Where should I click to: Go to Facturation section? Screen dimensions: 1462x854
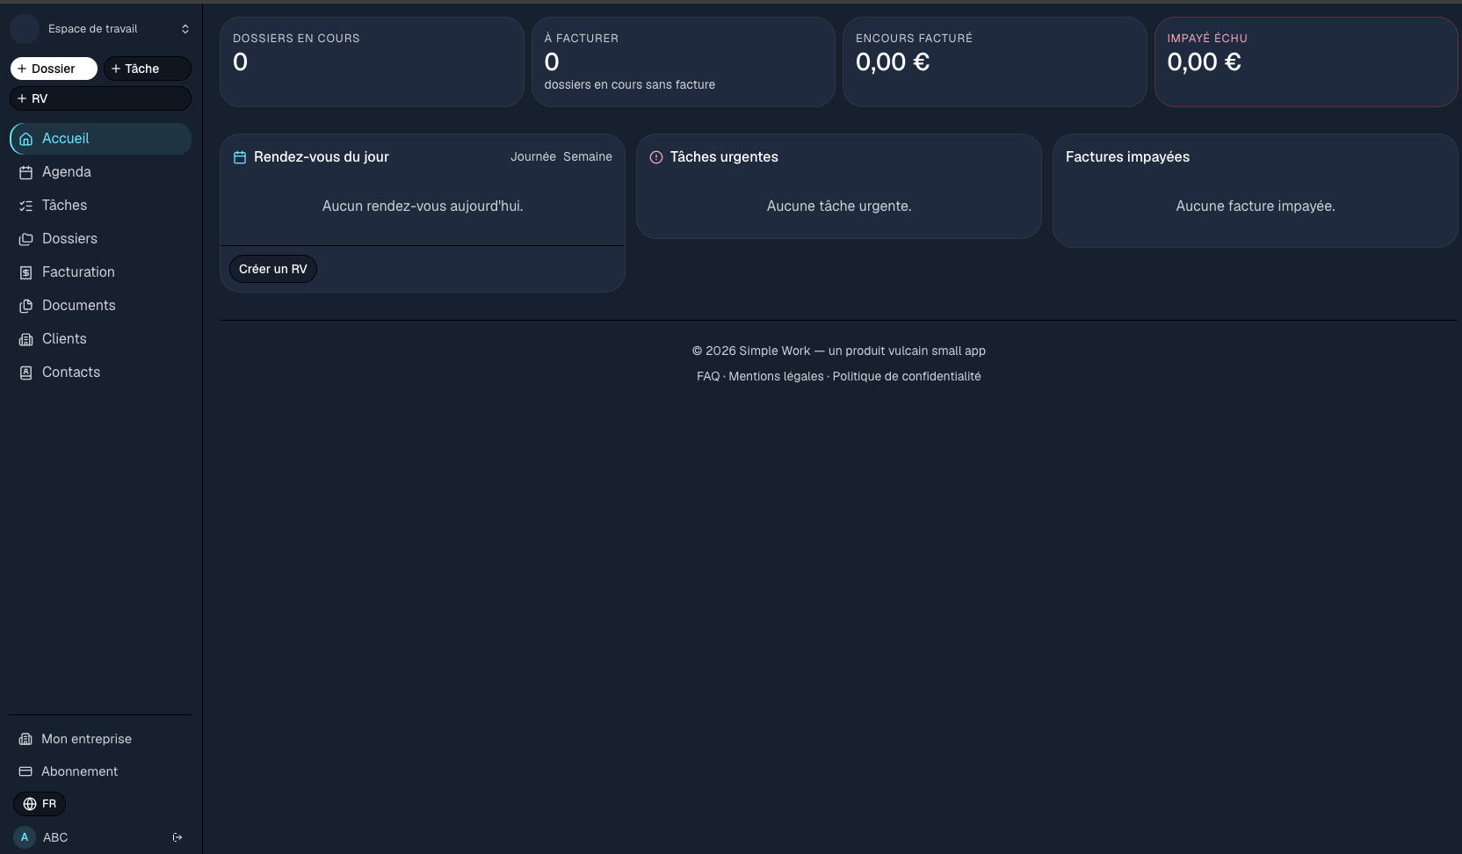[x=100, y=272]
